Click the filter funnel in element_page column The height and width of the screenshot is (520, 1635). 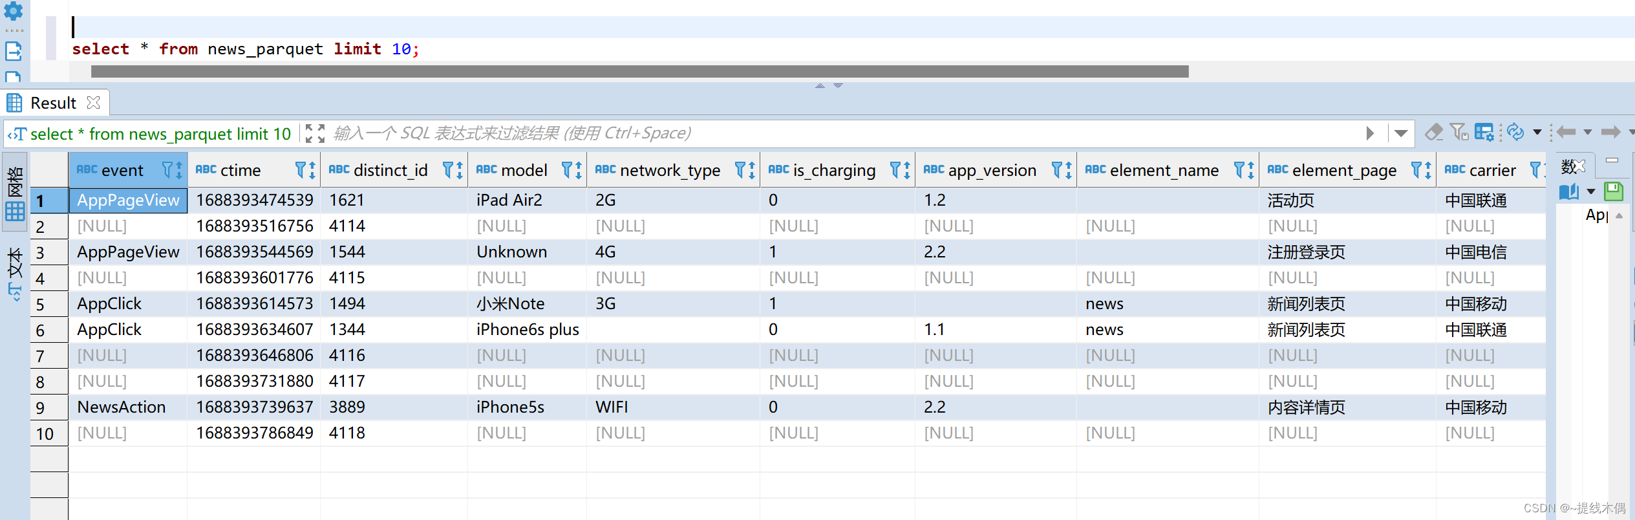coord(1416,170)
